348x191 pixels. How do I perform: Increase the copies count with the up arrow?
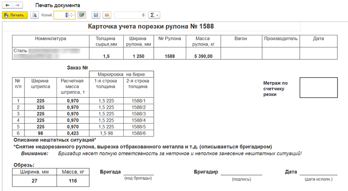click(x=72, y=14)
